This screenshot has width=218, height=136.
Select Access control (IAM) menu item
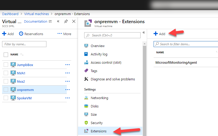pos(106,62)
